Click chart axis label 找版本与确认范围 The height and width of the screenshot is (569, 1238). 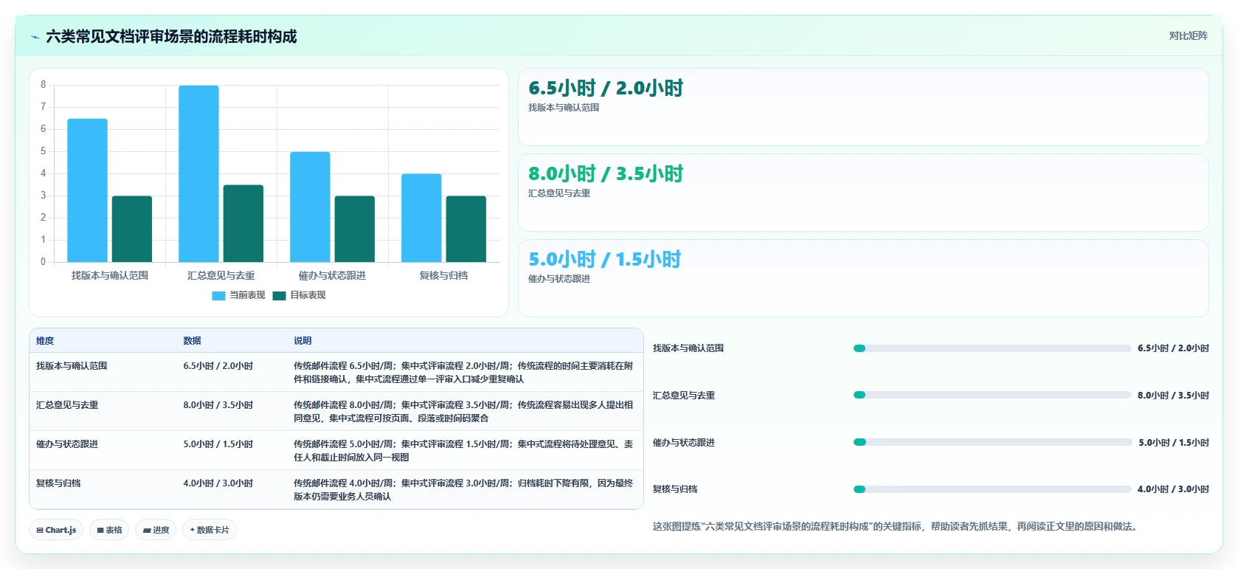tap(110, 275)
